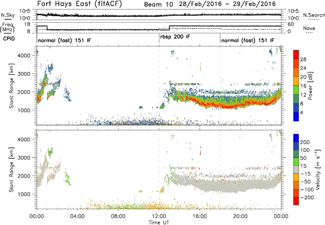
Task: Select the 'Freq. [MHz]' axis label
Action: coord(7,27)
